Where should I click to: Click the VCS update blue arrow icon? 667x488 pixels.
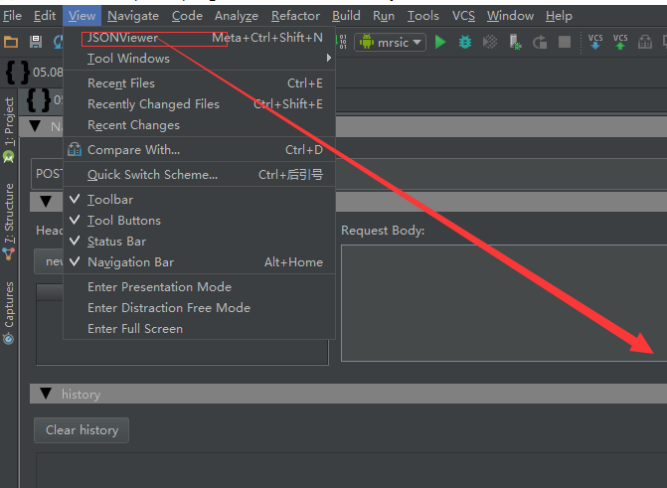click(595, 42)
